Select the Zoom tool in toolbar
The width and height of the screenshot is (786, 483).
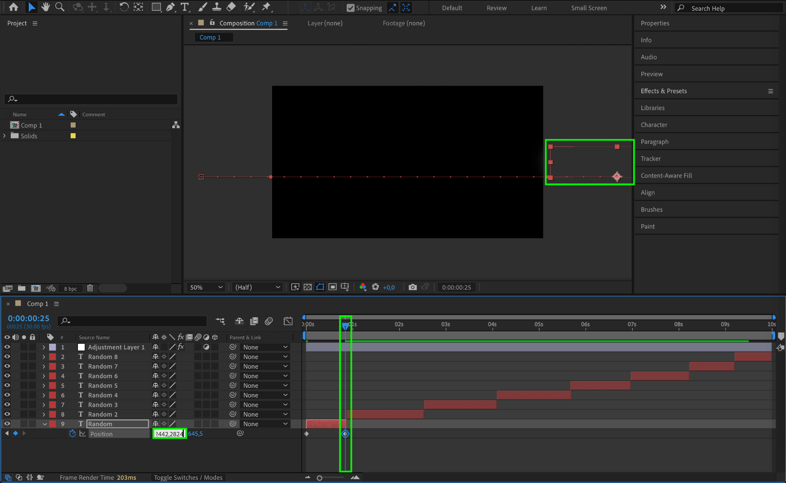click(59, 7)
